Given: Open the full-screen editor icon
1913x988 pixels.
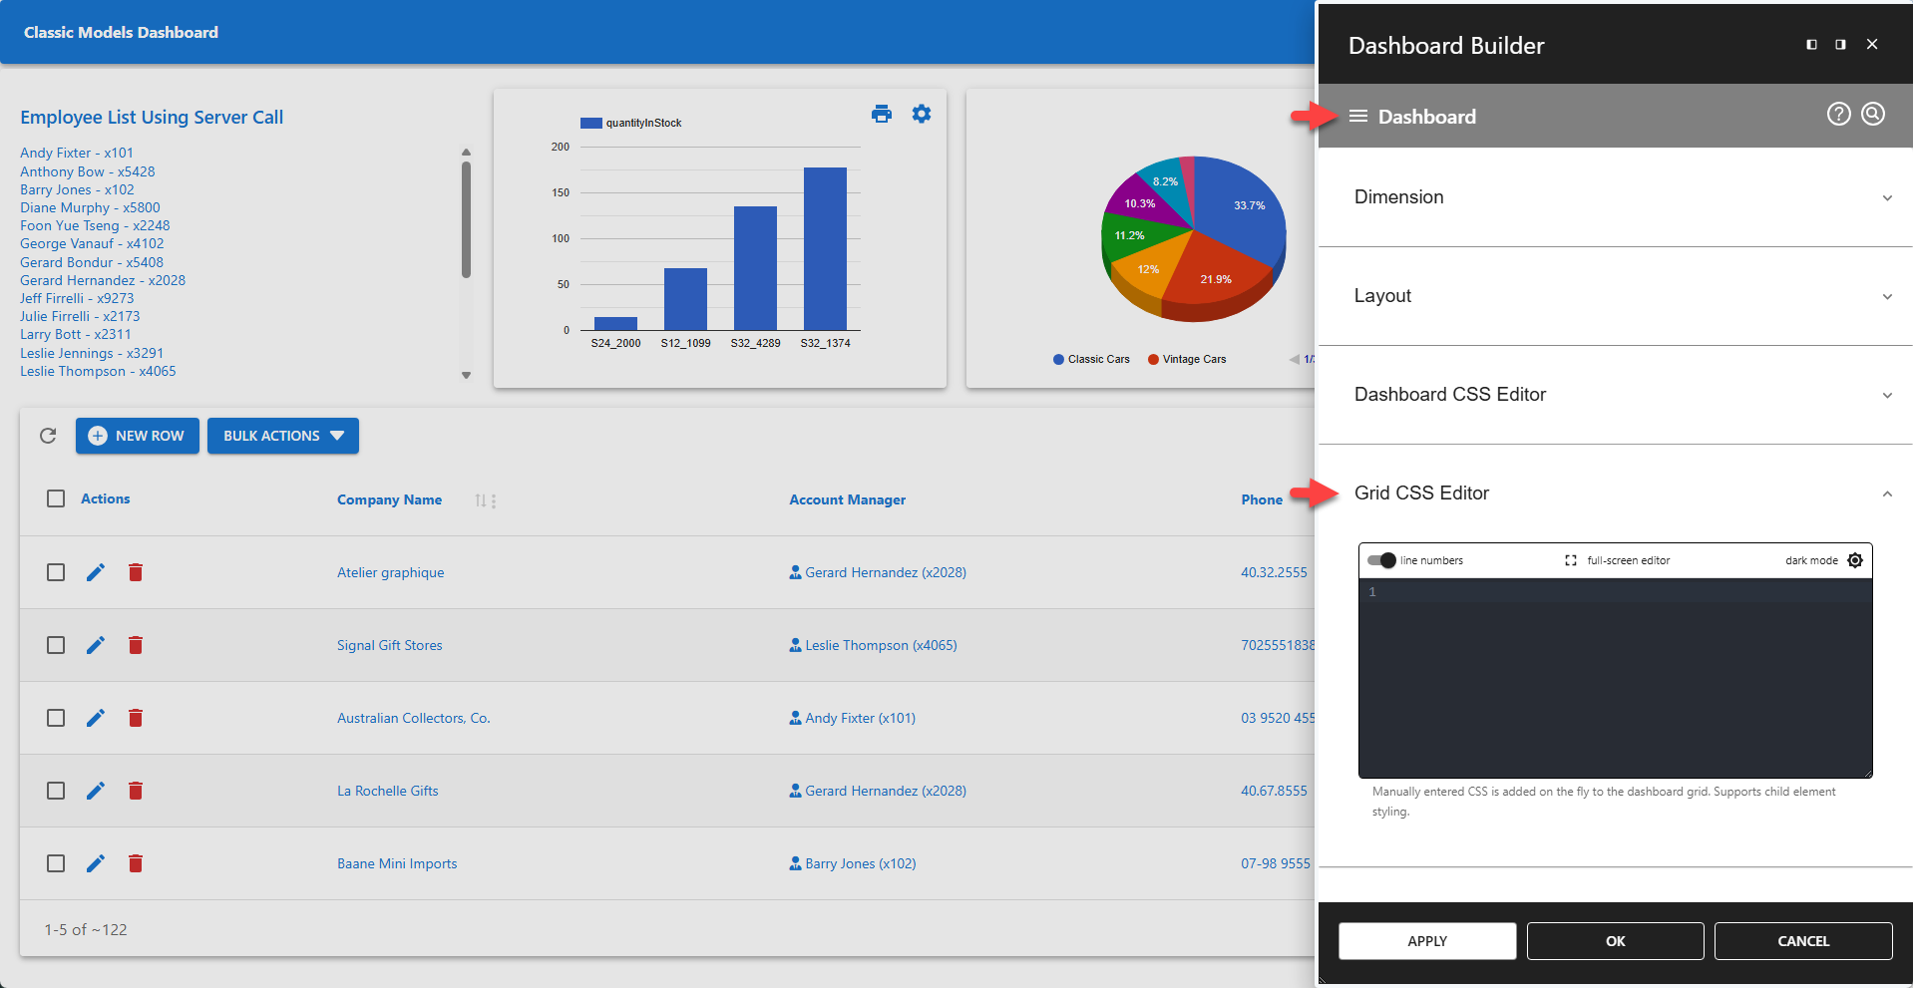Looking at the screenshot, I should click(1571, 560).
